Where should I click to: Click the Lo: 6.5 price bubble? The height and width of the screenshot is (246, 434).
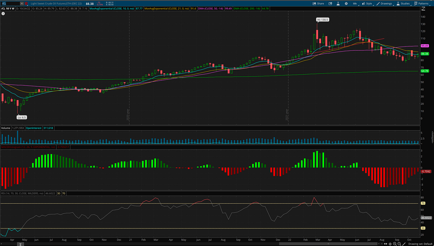coord(21,117)
